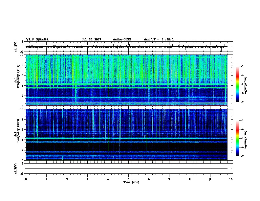Click inside the ch.1 spectrogram panel
Screen dimensions: 260x201
[126, 80]
